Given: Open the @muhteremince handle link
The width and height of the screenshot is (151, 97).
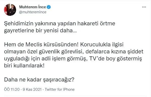Looking at the screenshot, I should pyautogui.click(x=33, y=12).
